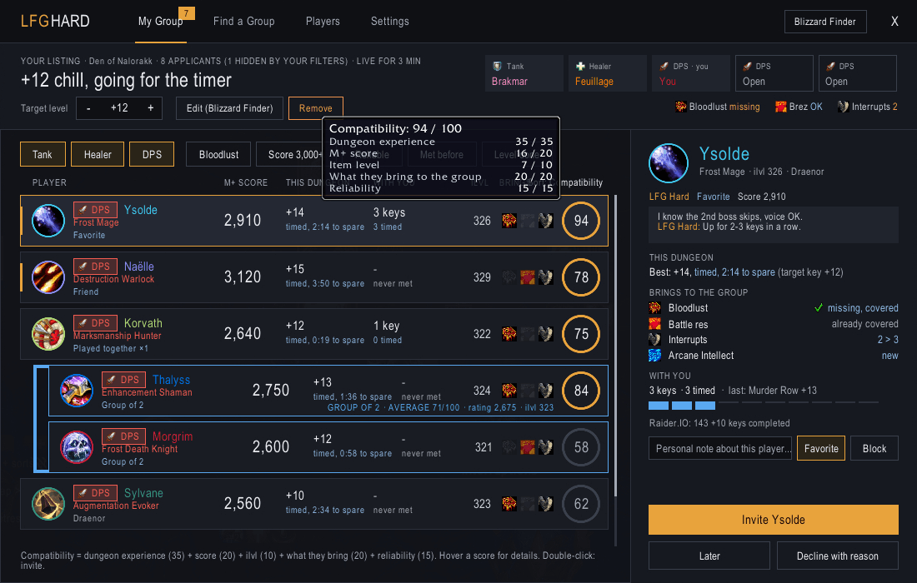Click Sylvane's Augmentation Evoker avatar
Screen dimensions: 917x583
48,504
